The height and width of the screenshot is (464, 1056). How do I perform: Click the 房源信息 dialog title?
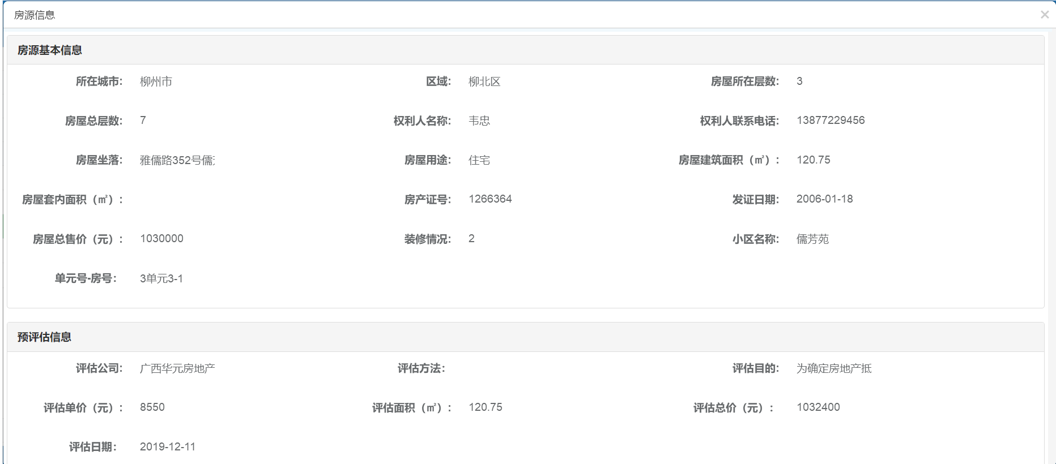tap(35, 15)
